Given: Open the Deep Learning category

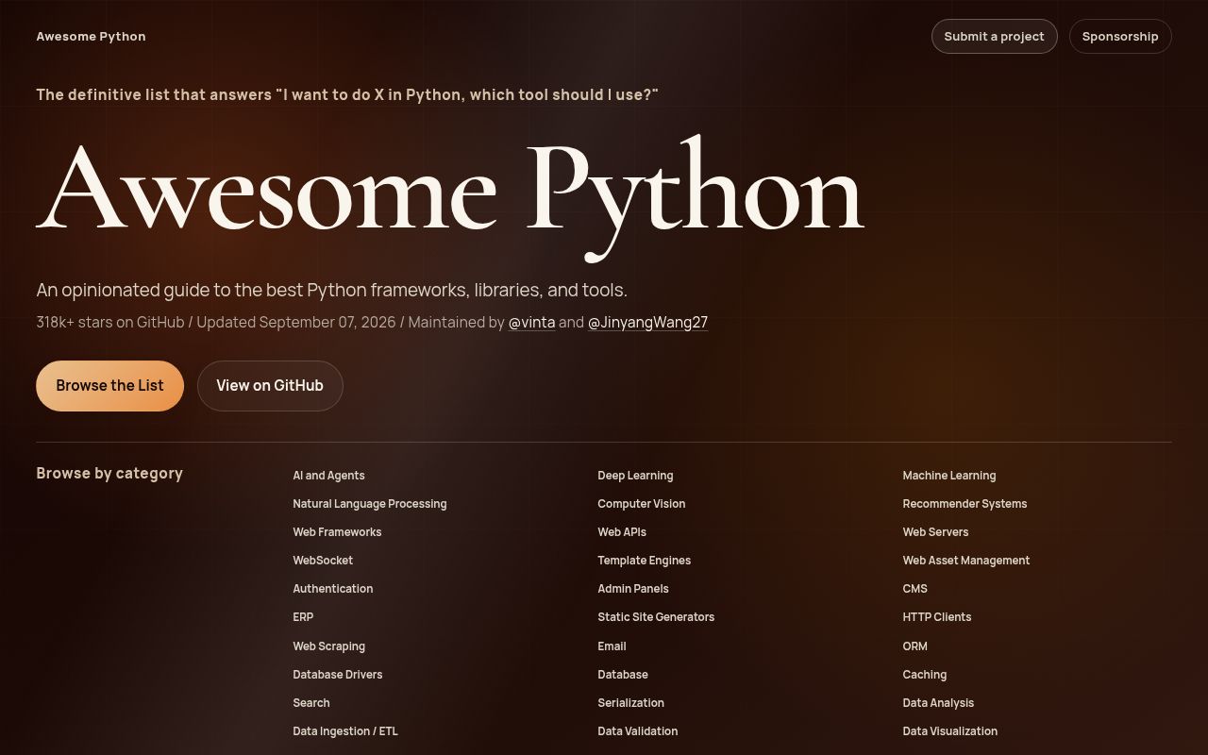Looking at the screenshot, I should [635, 476].
